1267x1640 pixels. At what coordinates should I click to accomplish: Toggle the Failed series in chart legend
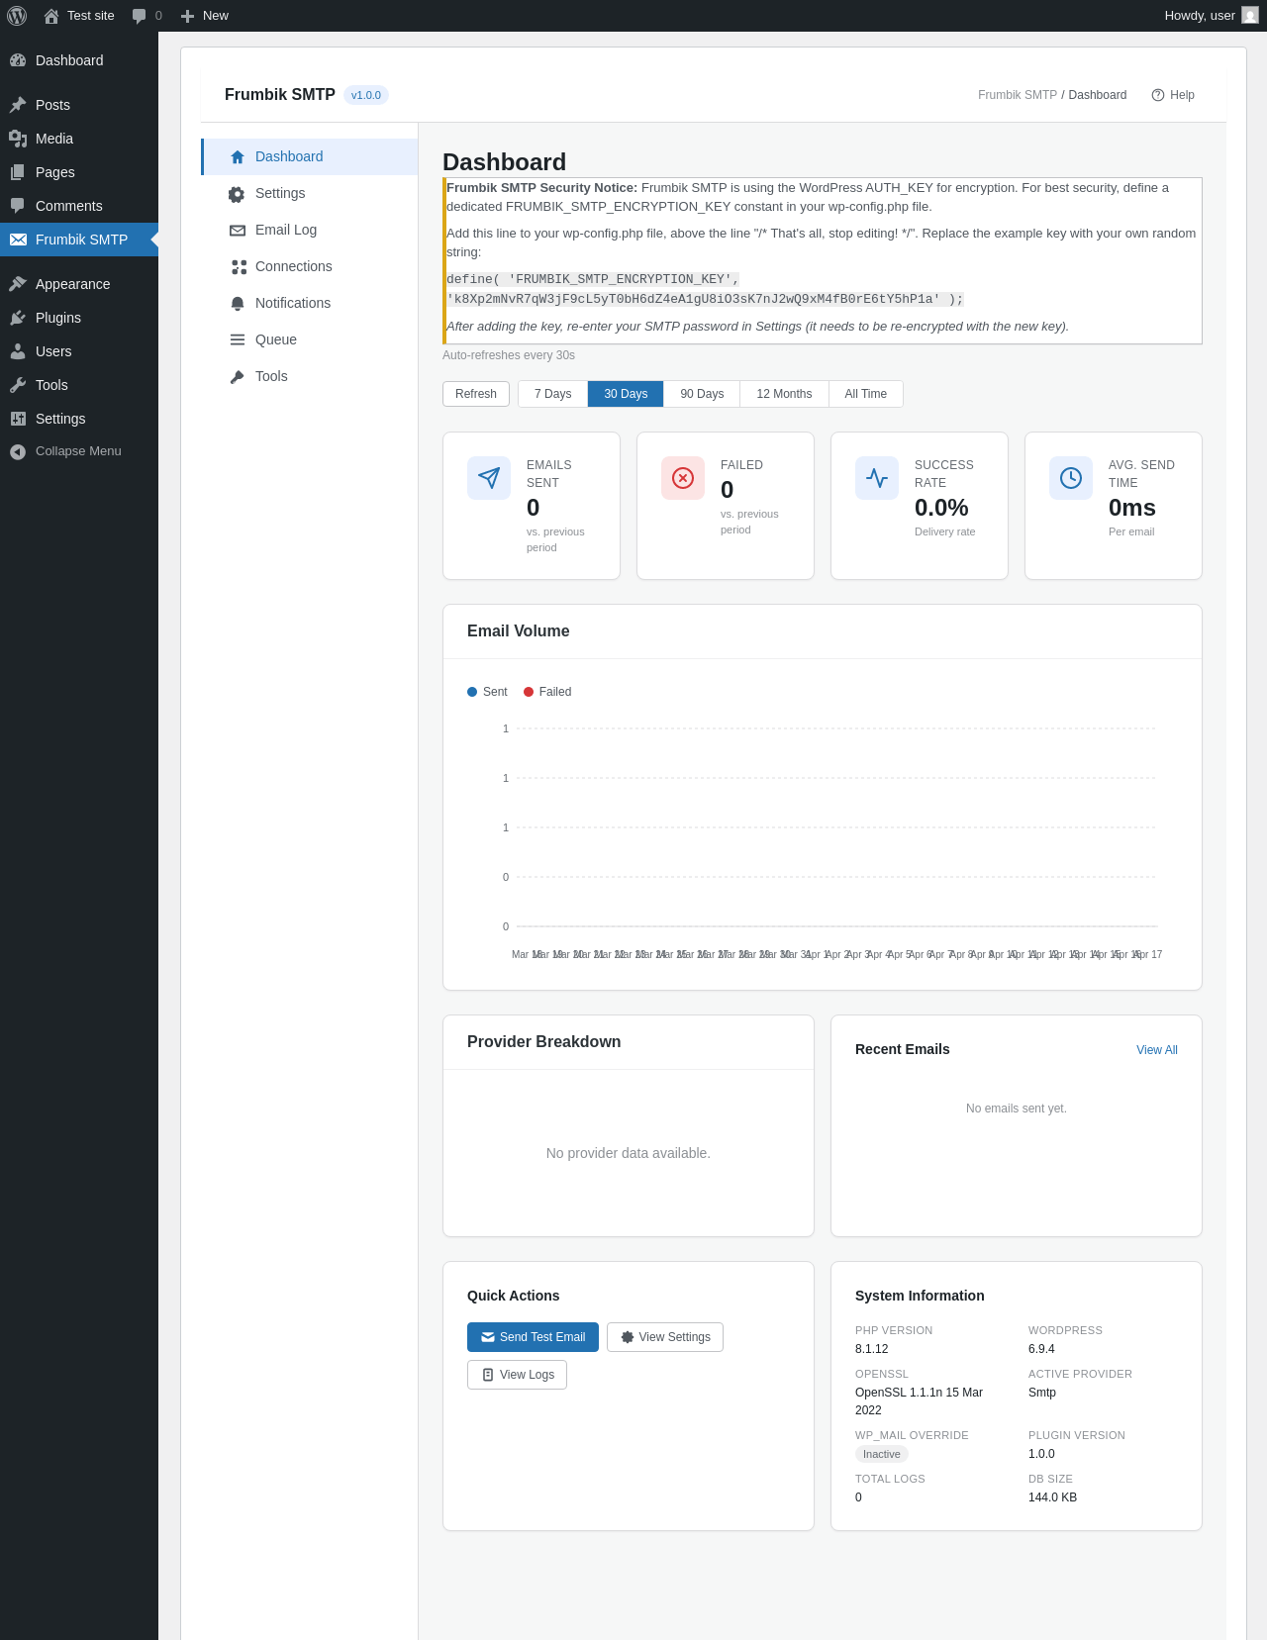(x=547, y=692)
